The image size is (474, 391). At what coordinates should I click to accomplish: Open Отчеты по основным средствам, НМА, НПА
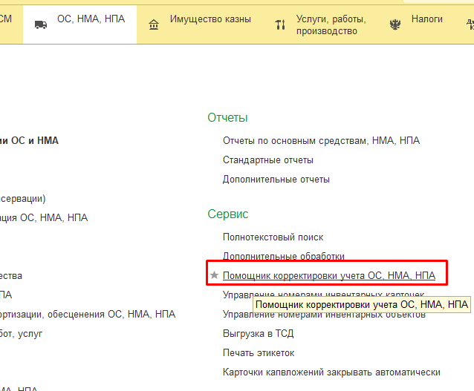322,141
